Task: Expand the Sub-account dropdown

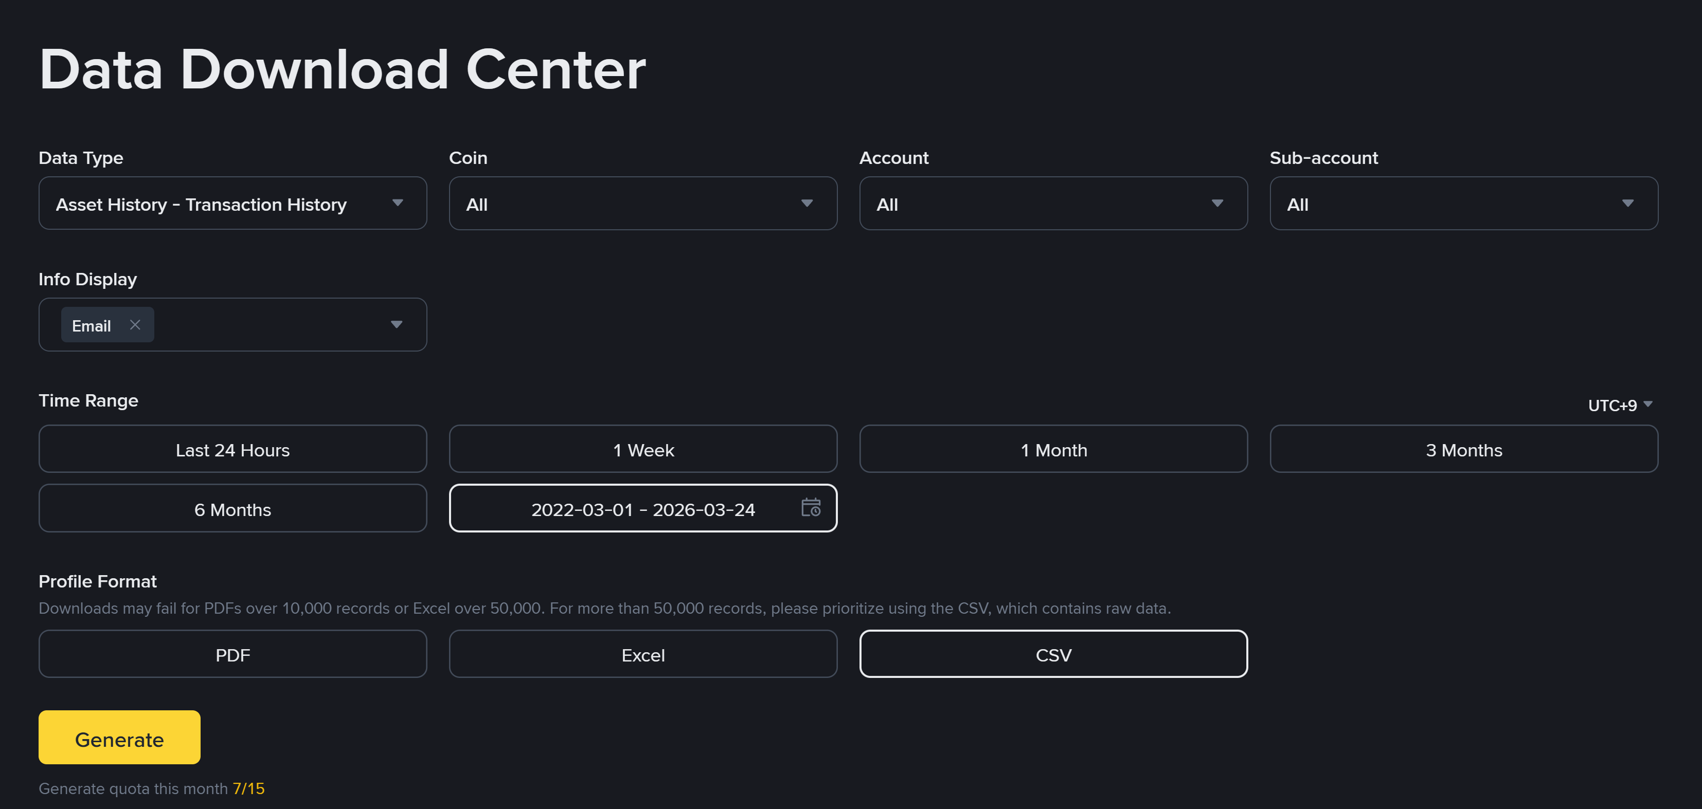Action: click(x=1463, y=204)
